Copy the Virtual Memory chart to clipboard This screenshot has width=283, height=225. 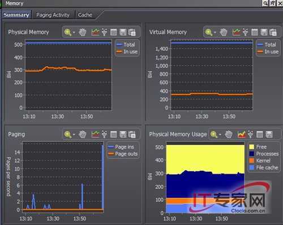[x=273, y=32]
